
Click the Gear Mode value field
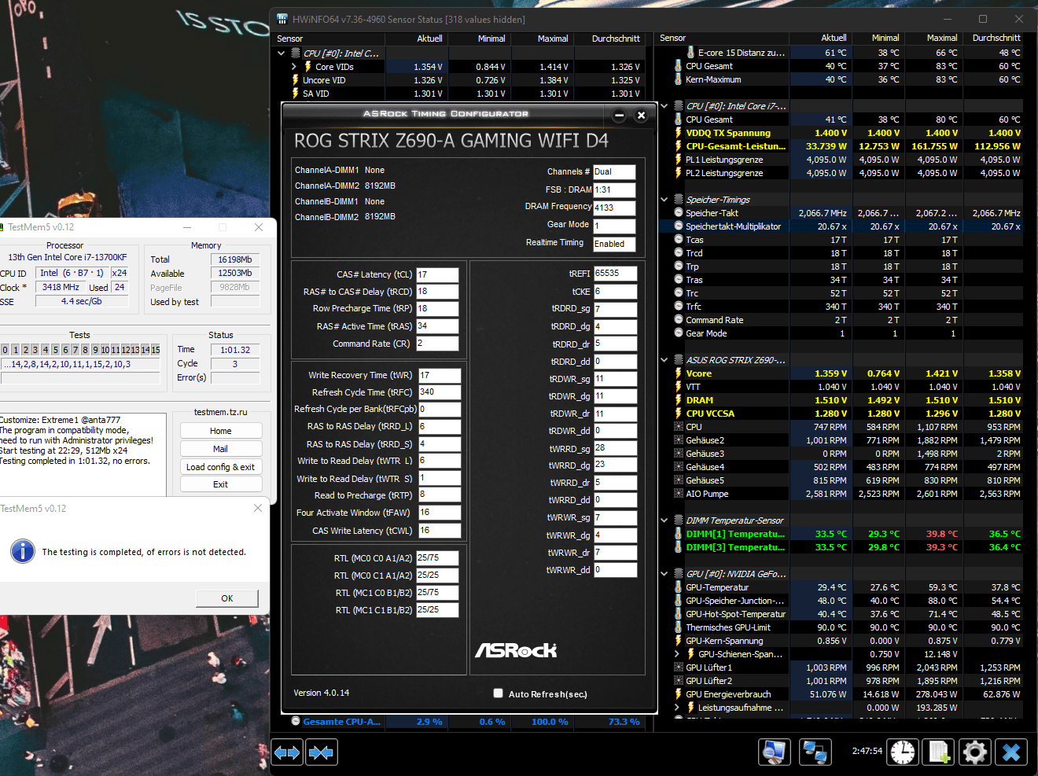click(x=614, y=226)
